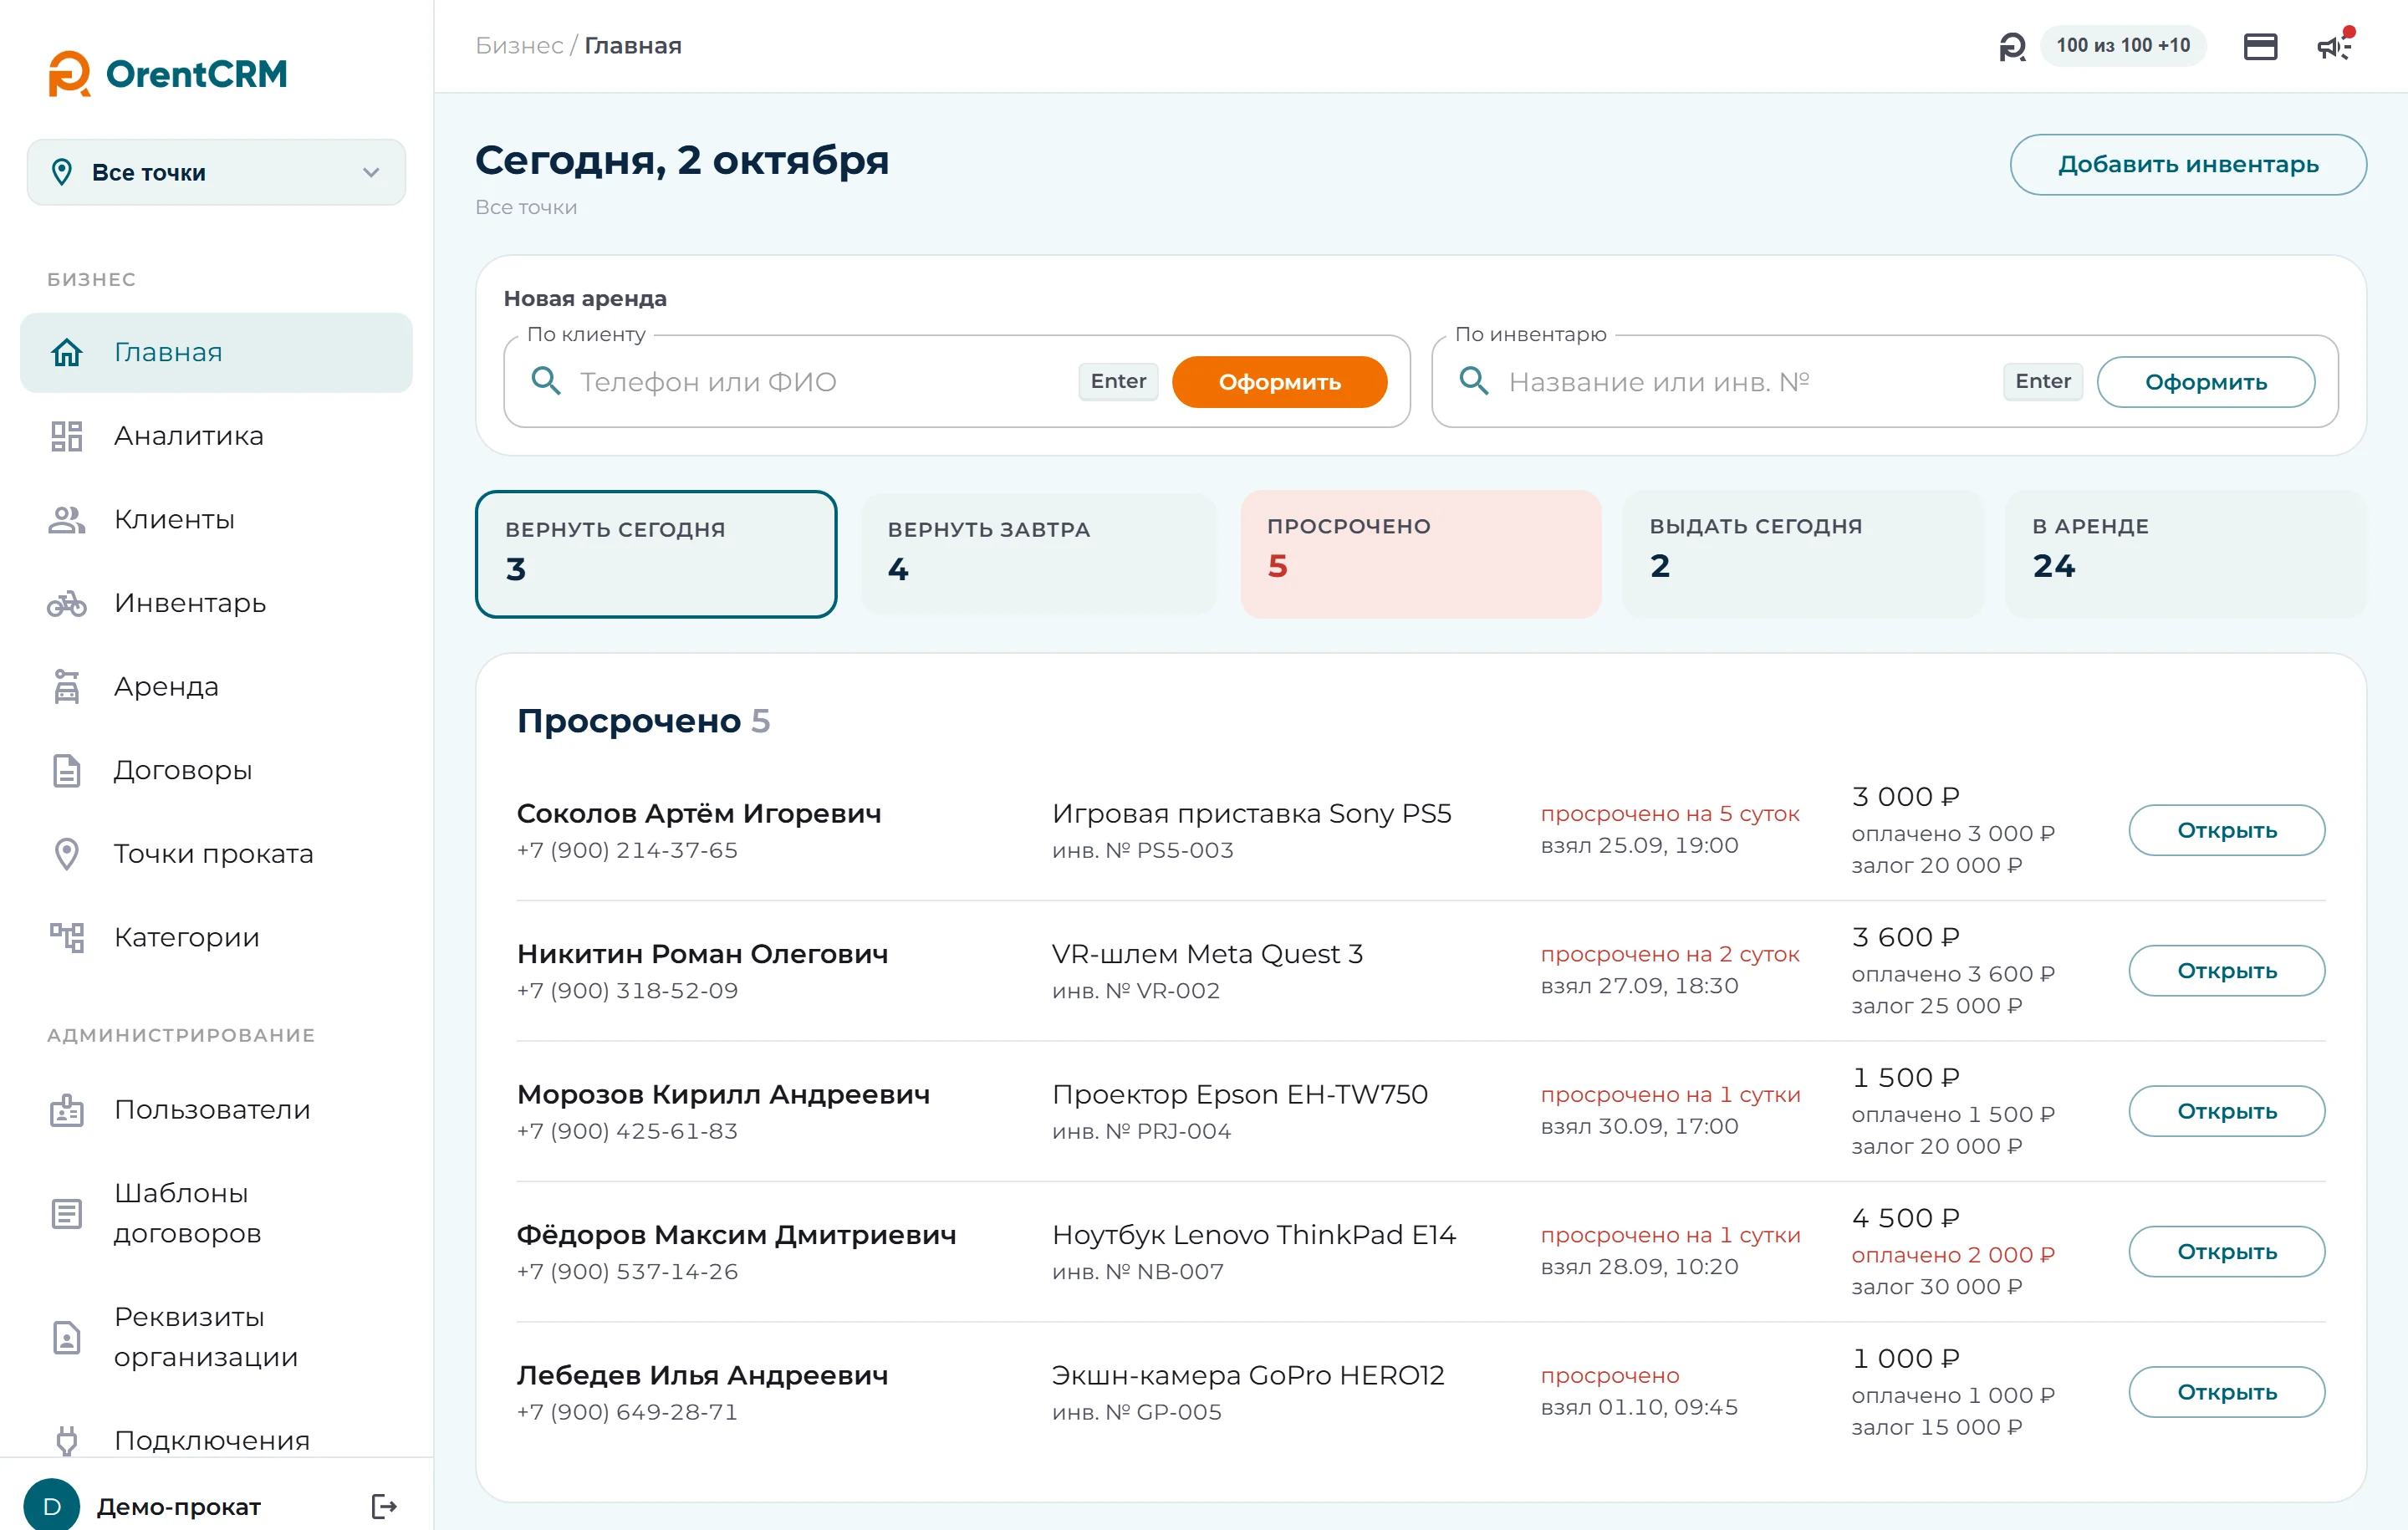Screen dimensions: 2408x1530
Task: Switch to the В аренде tab
Action: [2186, 554]
